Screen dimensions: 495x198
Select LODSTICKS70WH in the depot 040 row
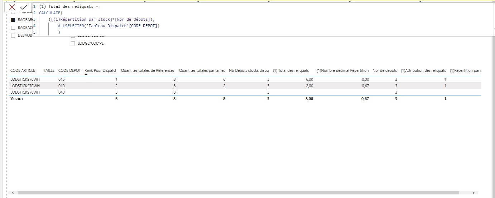(x=25, y=92)
